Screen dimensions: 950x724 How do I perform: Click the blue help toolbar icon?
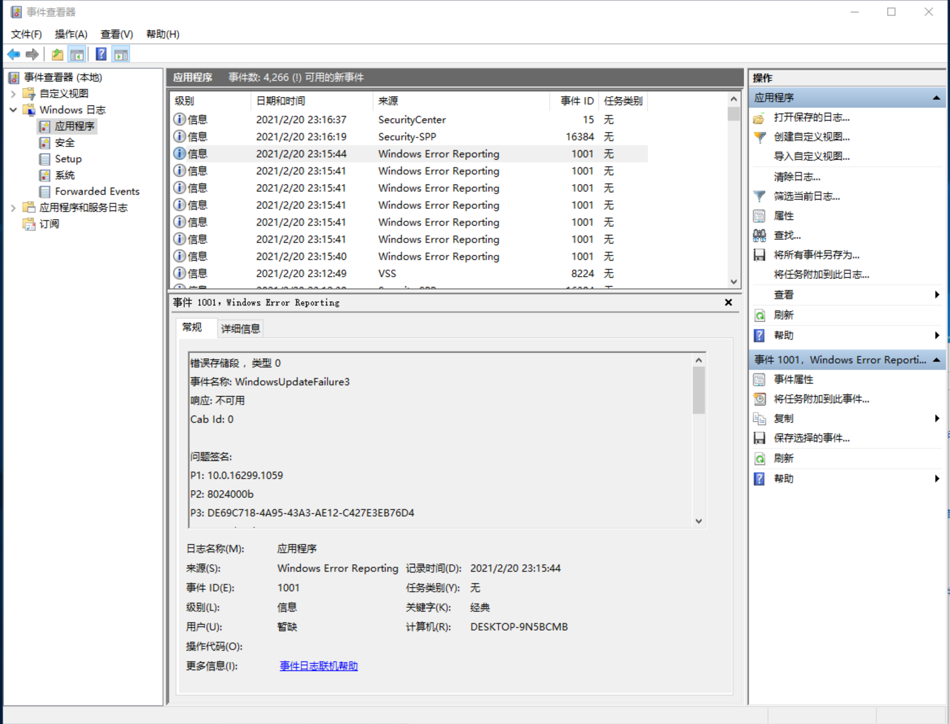(x=101, y=54)
